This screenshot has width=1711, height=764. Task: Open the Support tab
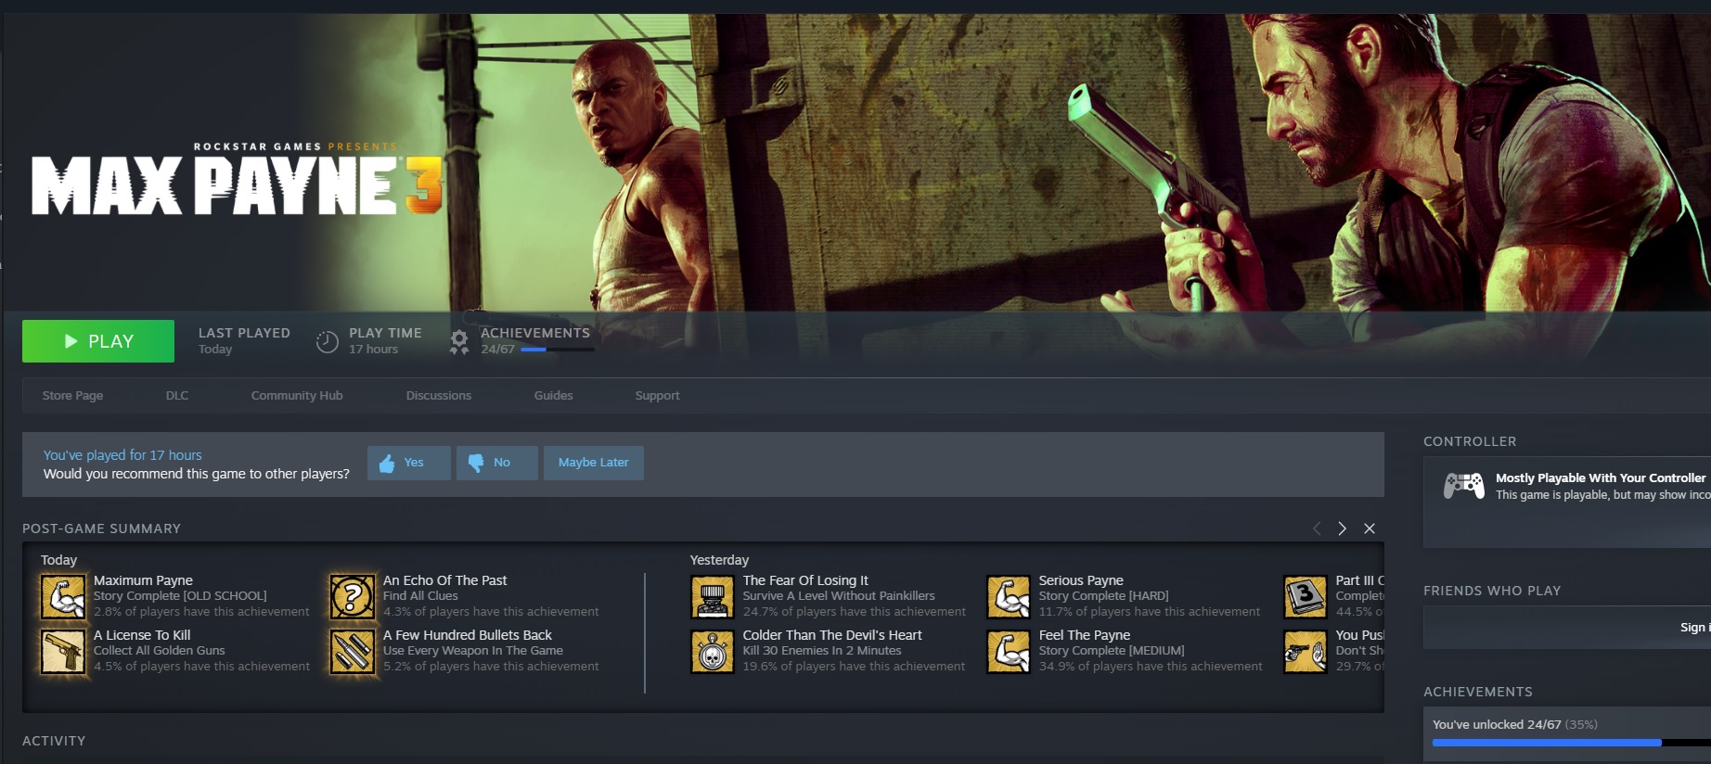point(658,396)
